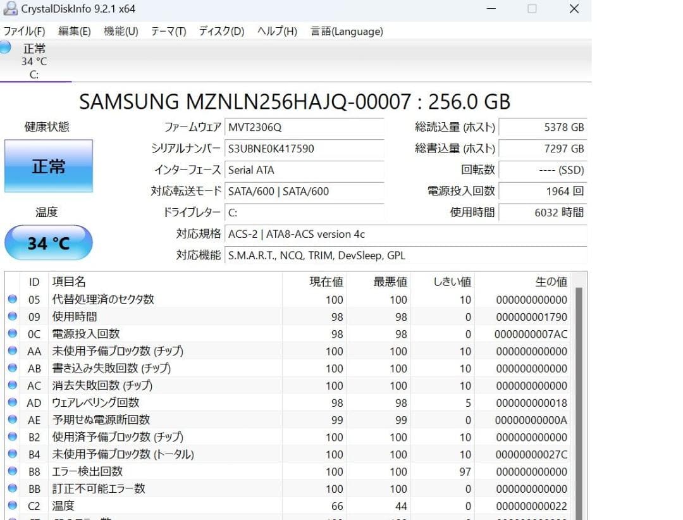Click the health indicator icon for 使用時間 row
This screenshot has width=683, height=520.
(13, 316)
